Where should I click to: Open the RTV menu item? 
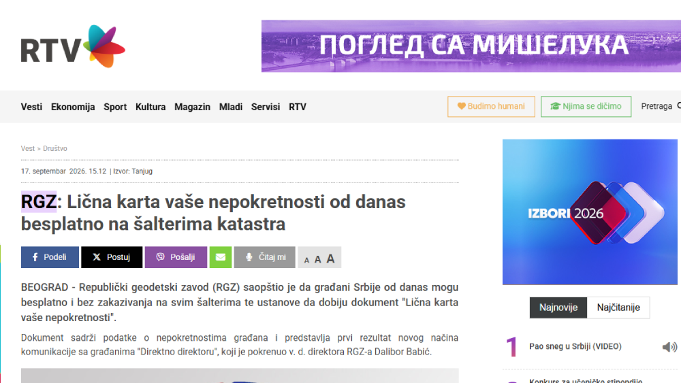(x=298, y=107)
